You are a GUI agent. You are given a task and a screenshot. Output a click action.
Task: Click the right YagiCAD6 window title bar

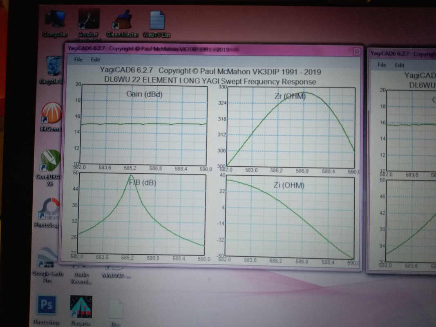point(402,54)
